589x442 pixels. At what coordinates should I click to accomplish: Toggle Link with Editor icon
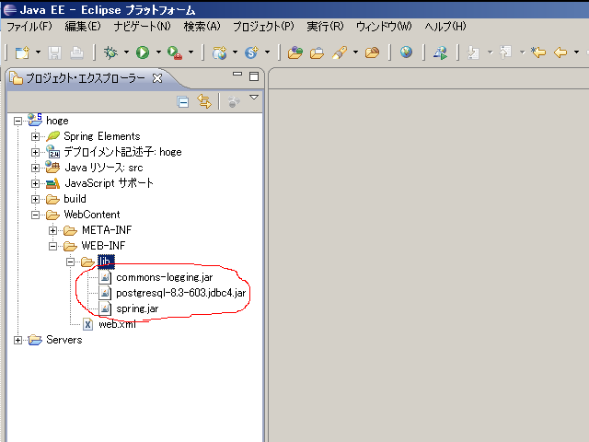(x=204, y=101)
